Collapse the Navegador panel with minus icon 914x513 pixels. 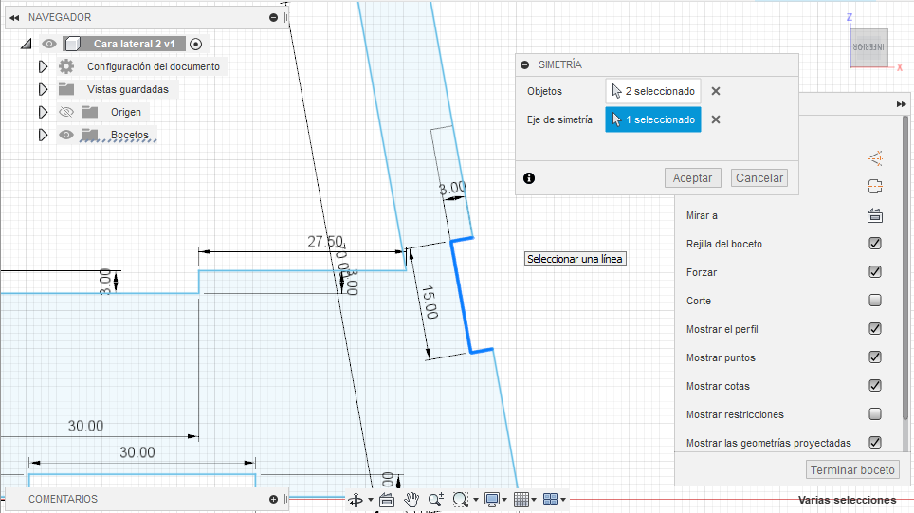(273, 17)
